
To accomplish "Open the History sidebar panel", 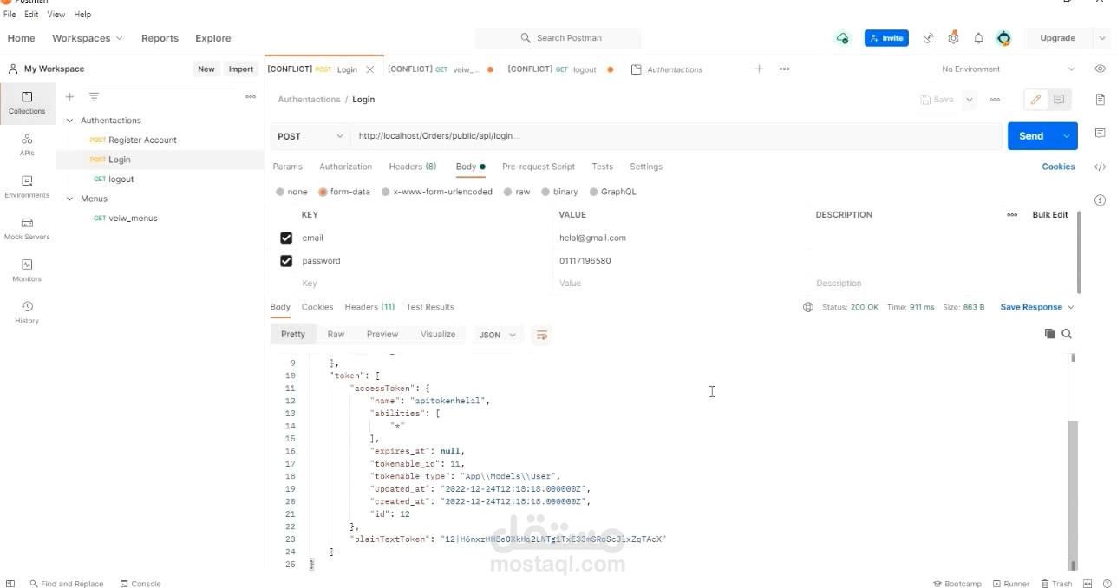I will [x=27, y=311].
